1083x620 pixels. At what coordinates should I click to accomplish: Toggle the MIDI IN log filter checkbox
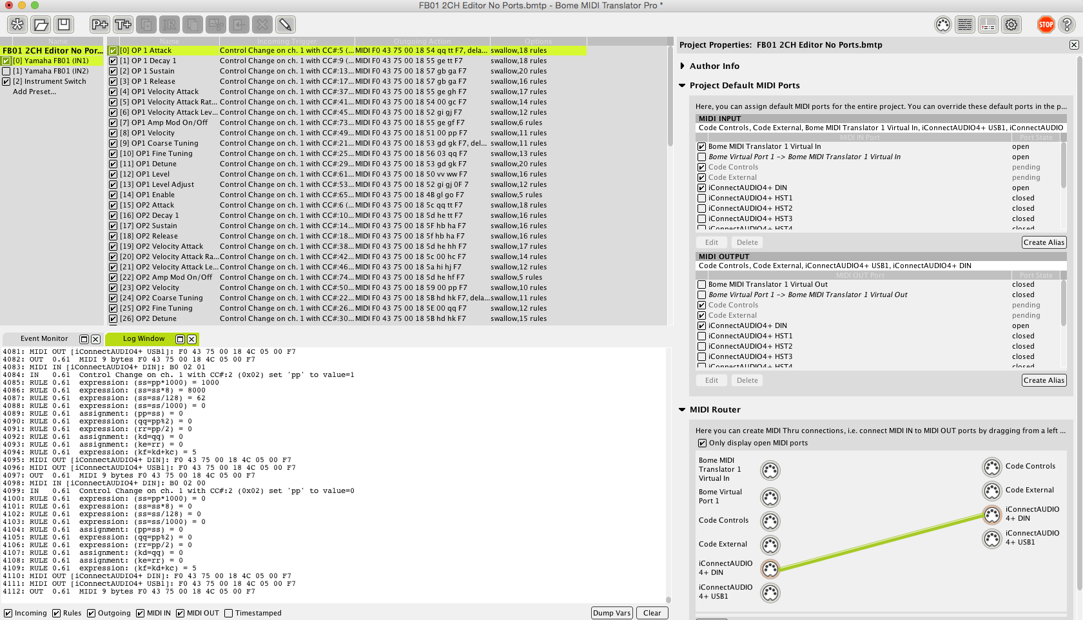coord(141,614)
